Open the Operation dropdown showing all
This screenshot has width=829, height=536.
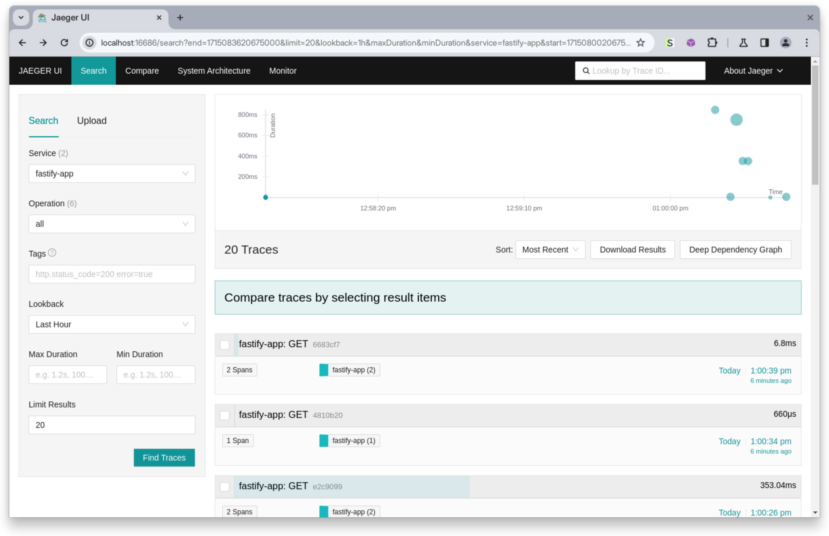[112, 224]
